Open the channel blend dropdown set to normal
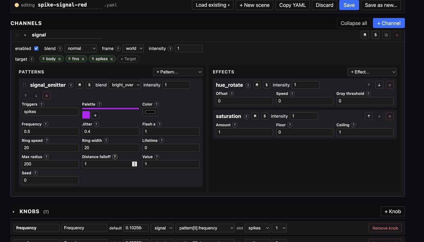This screenshot has height=242, width=424. click(81, 48)
